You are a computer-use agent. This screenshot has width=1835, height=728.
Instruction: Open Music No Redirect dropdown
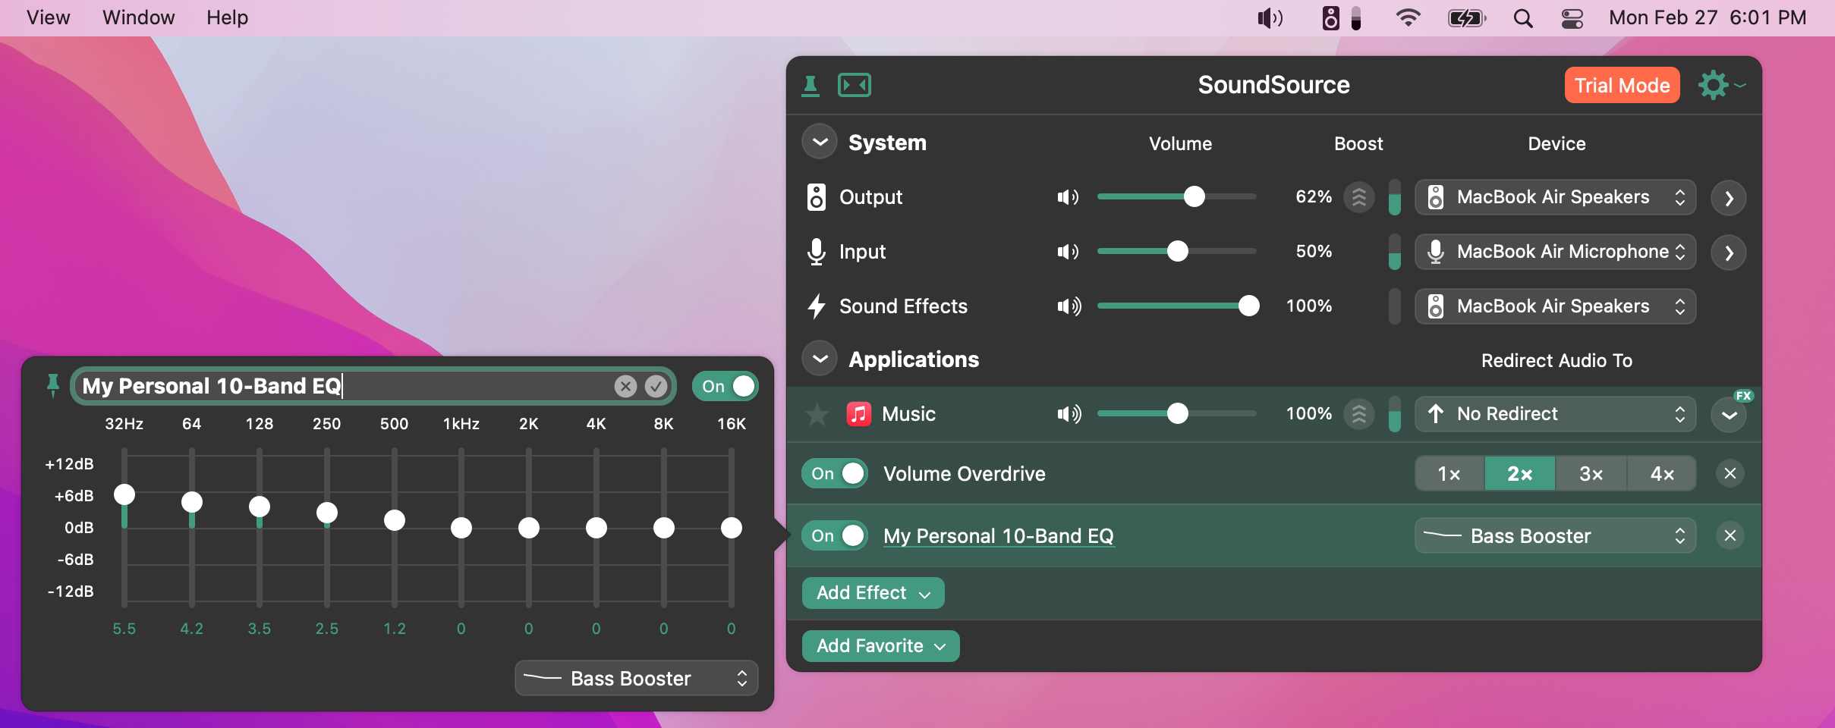[1555, 414]
